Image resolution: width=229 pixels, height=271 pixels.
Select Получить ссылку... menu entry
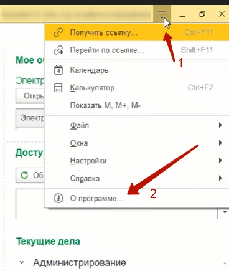point(137,32)
